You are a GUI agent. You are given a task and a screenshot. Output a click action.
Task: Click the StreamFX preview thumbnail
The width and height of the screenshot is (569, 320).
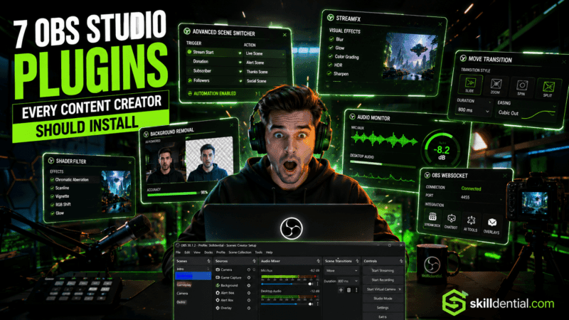tap(411, 56)
